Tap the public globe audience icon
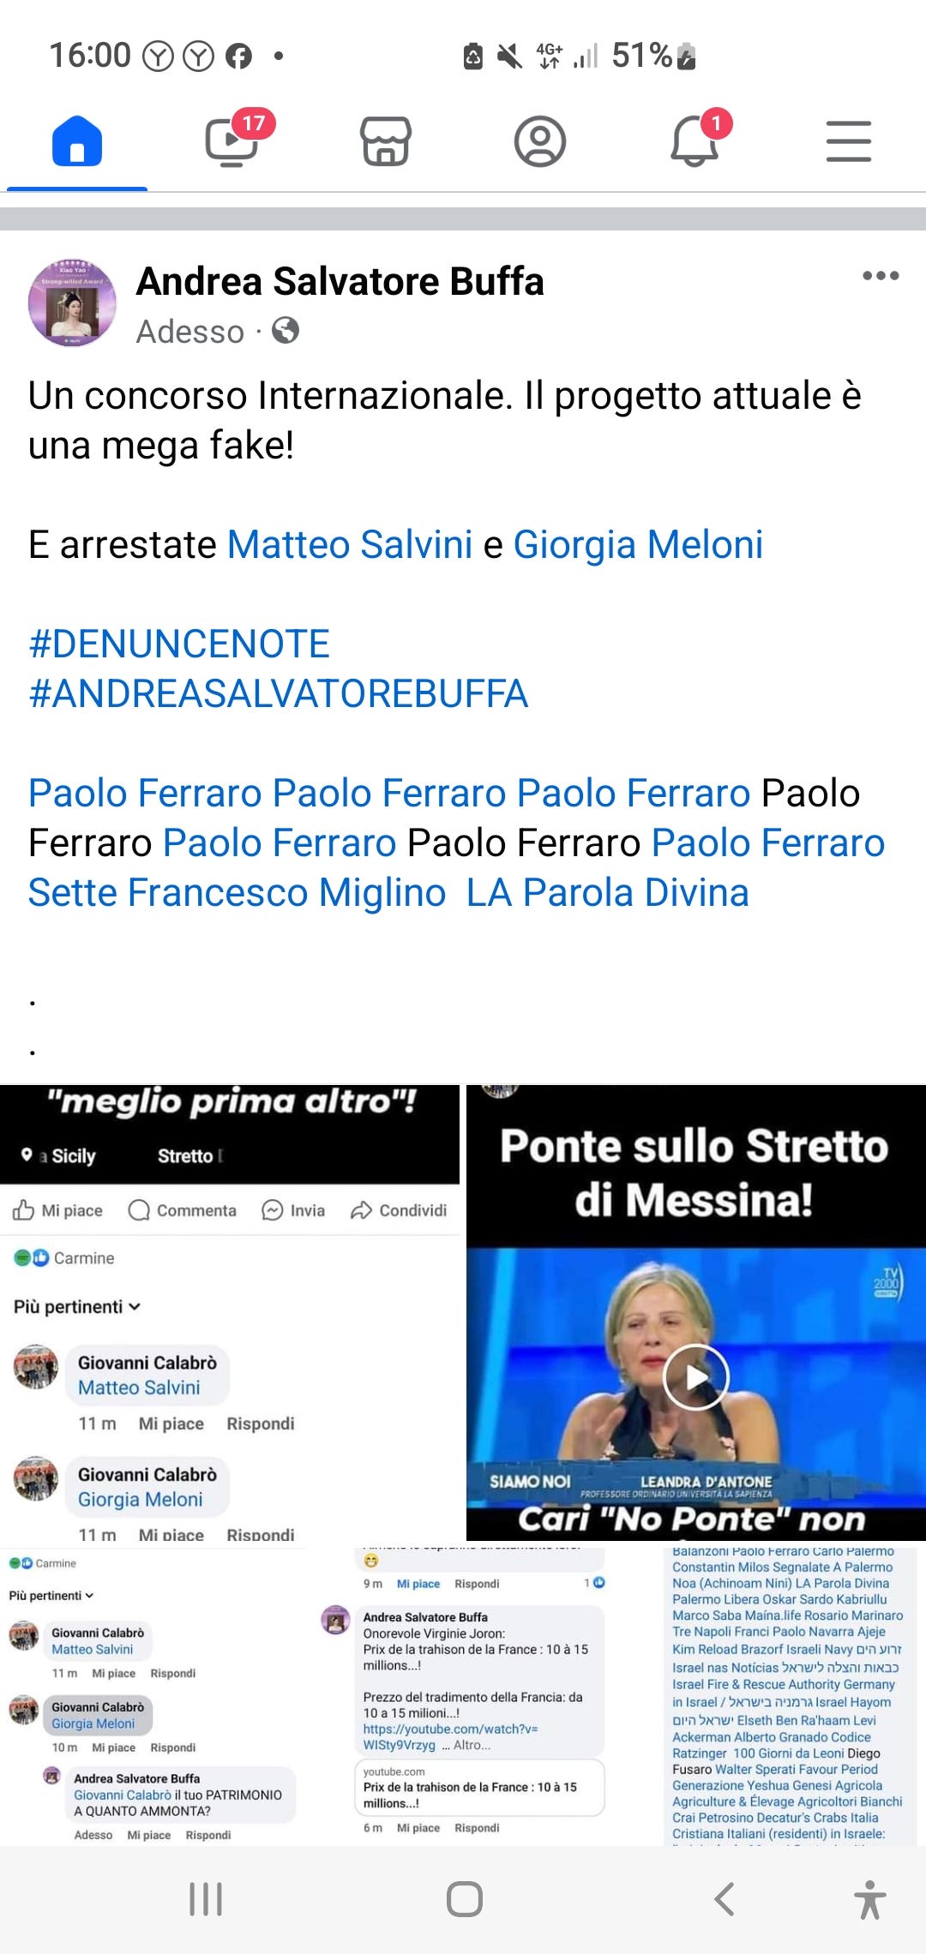The width and height of the screenshot is (926, 1954). (286, 330)
